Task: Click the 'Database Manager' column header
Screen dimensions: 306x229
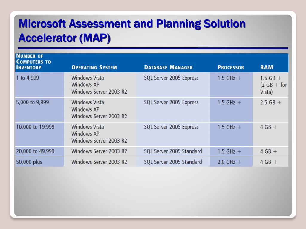Action: [x=168, y=67]
